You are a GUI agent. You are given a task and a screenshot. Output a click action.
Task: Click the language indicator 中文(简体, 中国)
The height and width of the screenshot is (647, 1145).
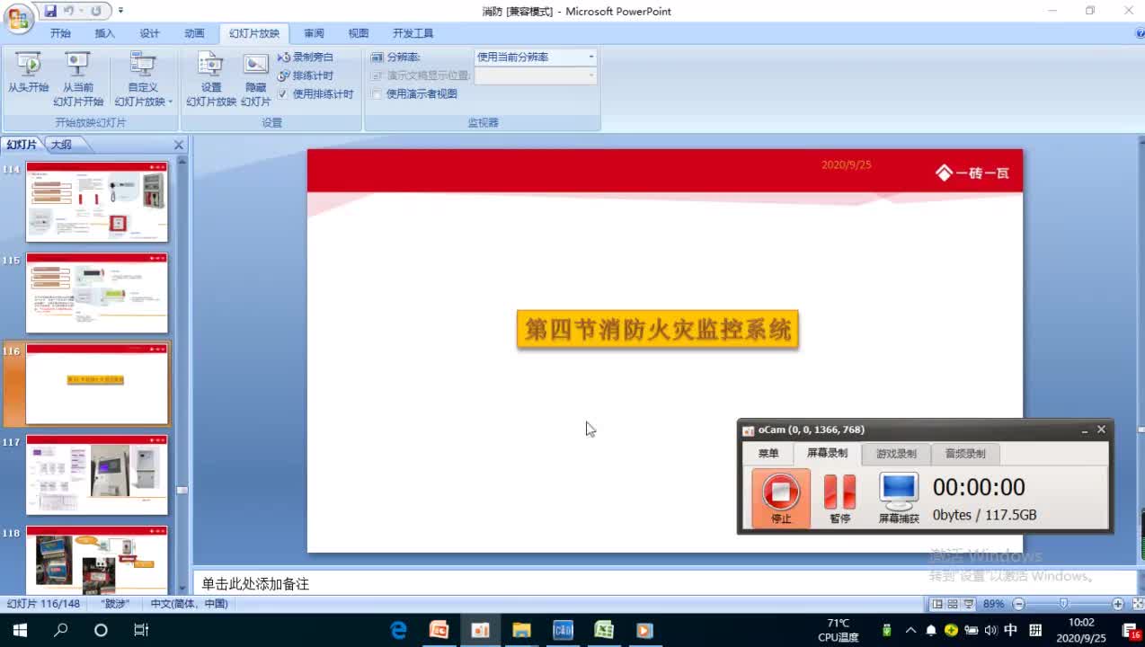click(x=189, y=604)
